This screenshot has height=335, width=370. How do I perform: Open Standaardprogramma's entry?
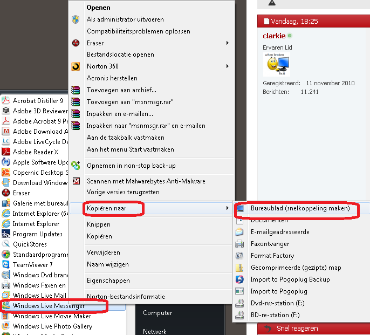coord(35,254)
